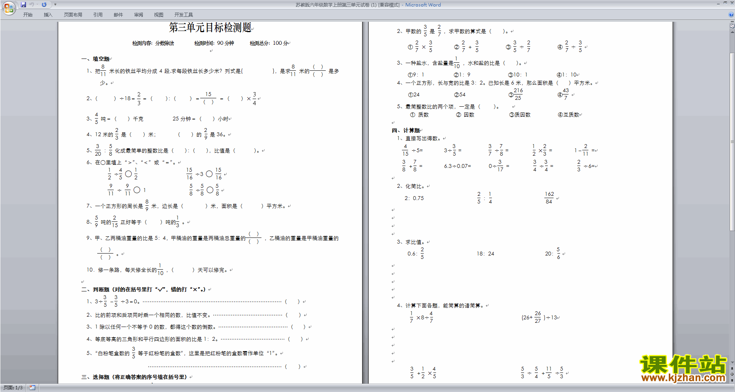
Task: Open Customize Quick Access Toolbar dropdown
Action: pyautogui.click(x=55, y=5)
